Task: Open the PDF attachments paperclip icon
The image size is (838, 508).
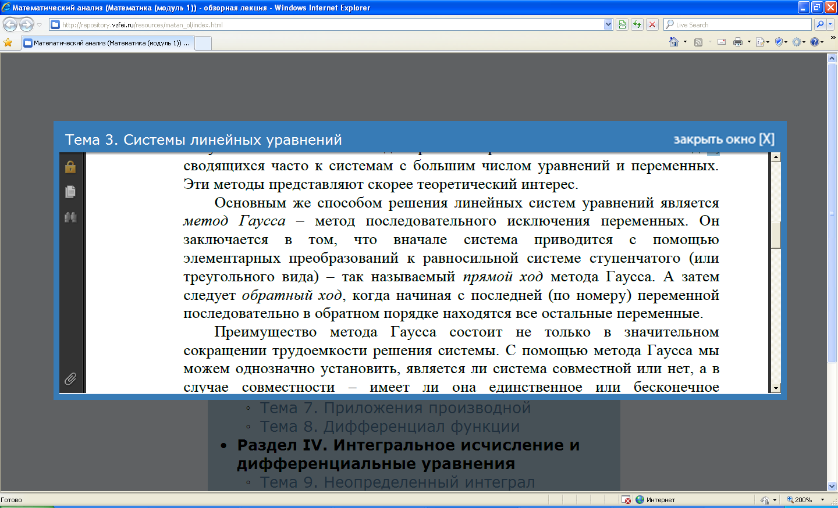Action: point(70,379)
